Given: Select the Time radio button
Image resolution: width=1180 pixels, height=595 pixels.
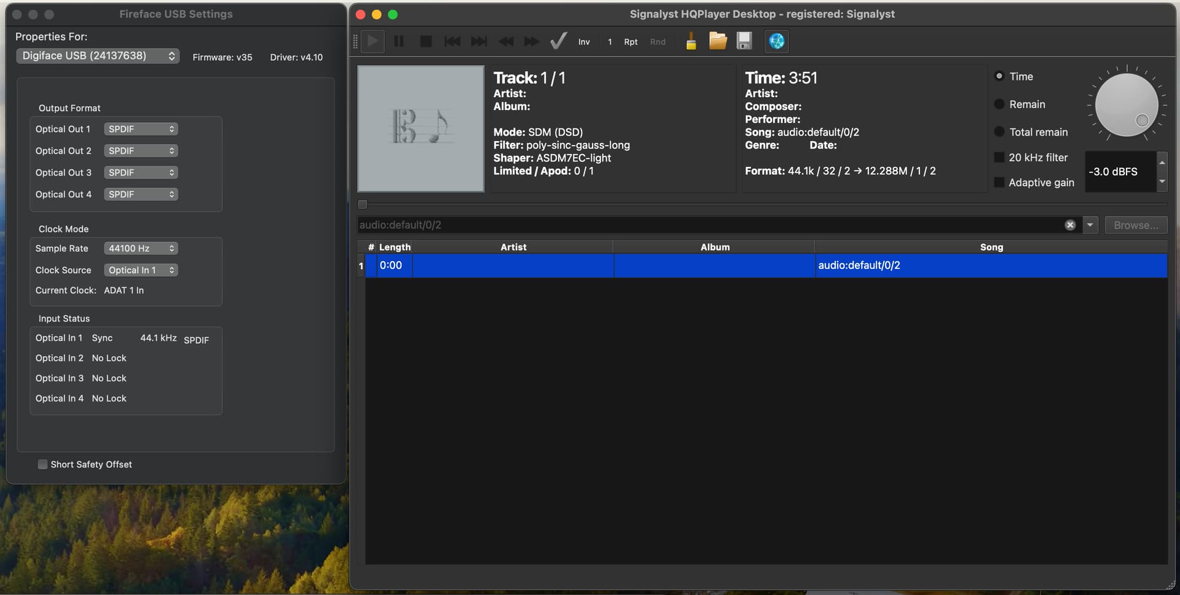Looking at the screenshot, I should pyautogui.click(x=999, y=76).
